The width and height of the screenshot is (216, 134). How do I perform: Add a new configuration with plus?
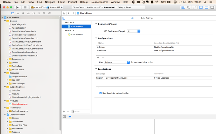pos(98,57)
